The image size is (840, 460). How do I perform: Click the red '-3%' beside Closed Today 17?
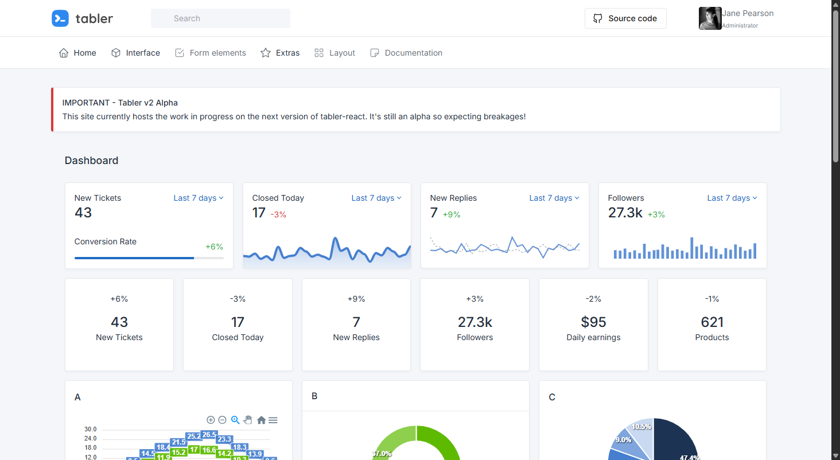pos(278,215)
